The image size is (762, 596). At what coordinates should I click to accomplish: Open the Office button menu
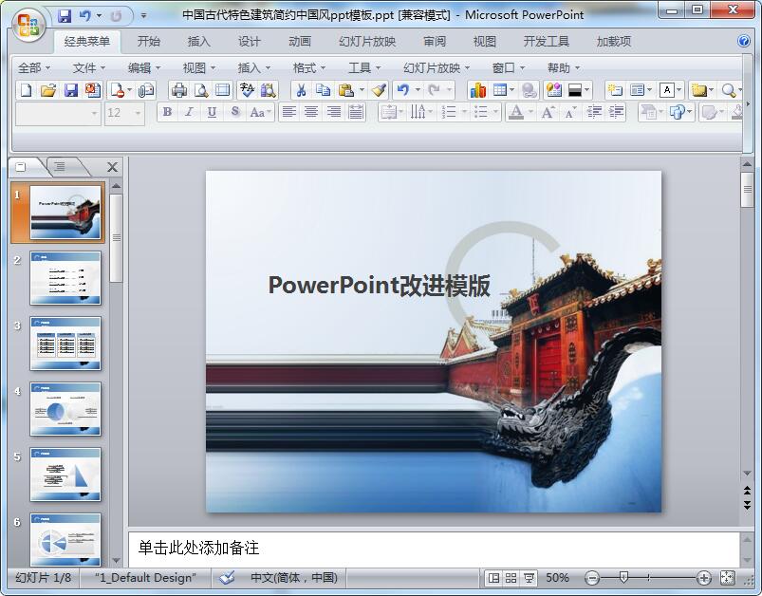(x=28, y=24)
